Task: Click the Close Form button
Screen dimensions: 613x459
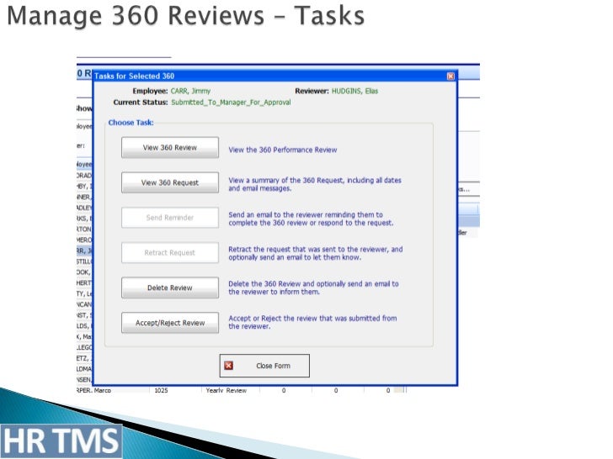Action: (x=264, y=366)
